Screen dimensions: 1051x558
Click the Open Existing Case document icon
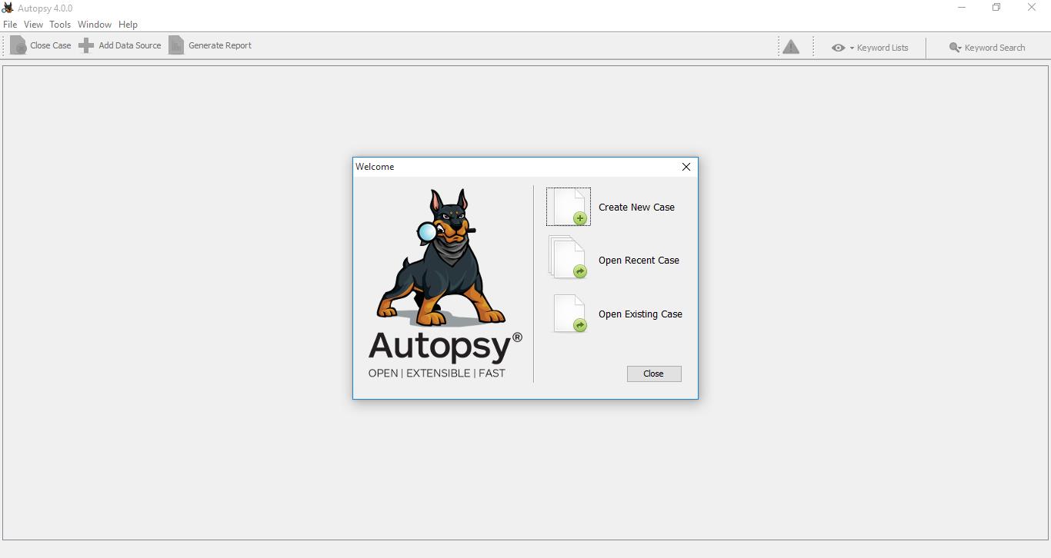[x=570, y=314]
